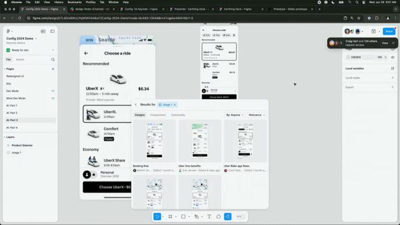Collapse the Pages section
Image resolution: width=400 pixels, height=225 pixels.
point(5,69)
